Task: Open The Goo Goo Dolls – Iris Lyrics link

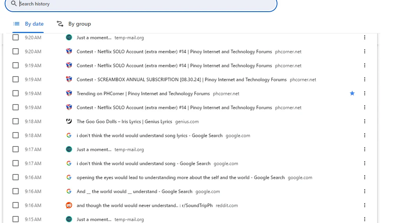Action: click(124, 122)
